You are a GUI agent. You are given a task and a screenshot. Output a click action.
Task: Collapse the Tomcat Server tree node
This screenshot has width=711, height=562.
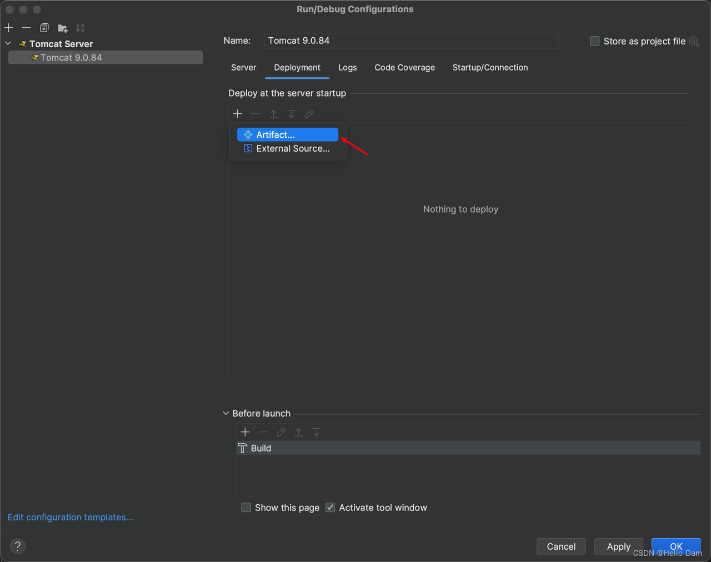8,43
